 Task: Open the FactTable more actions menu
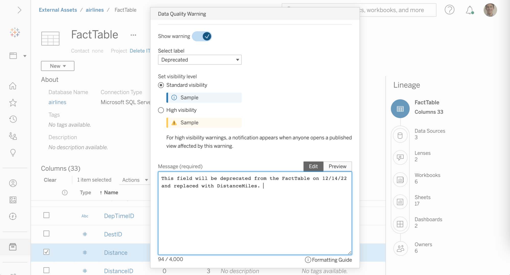(x=133, y=35)
